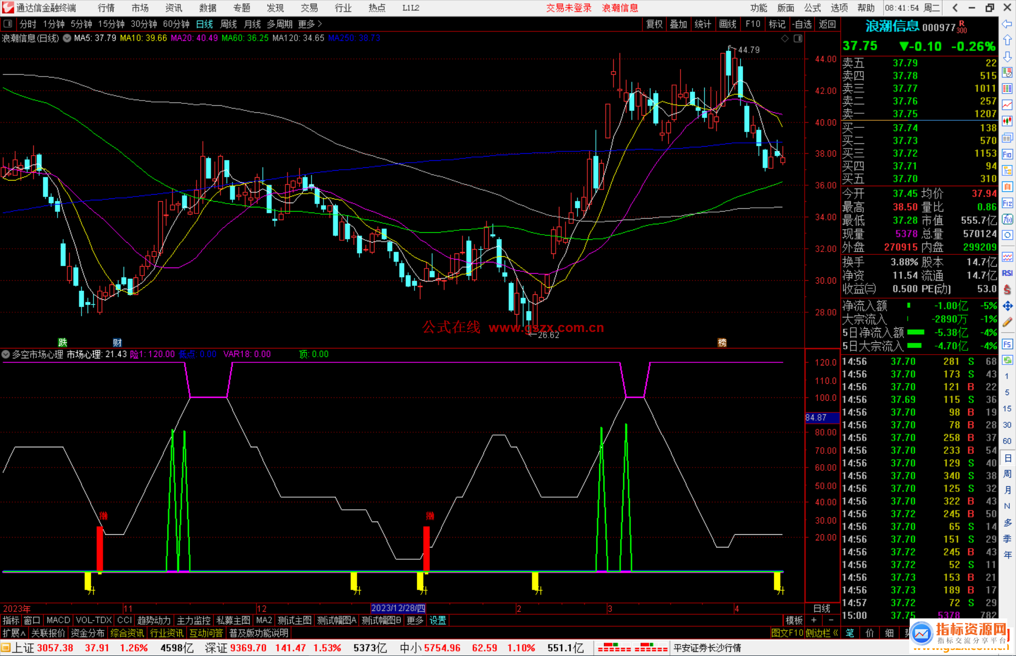
Task: Click the blue four-way move icon
Action: point(1007,306)
